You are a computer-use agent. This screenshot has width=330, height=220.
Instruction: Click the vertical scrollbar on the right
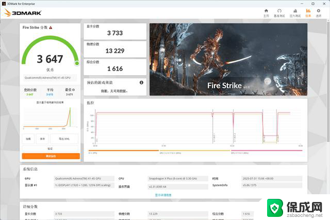click(x=328, y=81)
